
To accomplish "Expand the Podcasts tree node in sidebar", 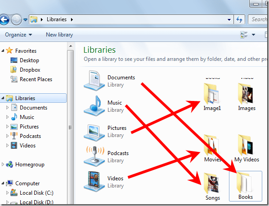I will click(7, 136).
